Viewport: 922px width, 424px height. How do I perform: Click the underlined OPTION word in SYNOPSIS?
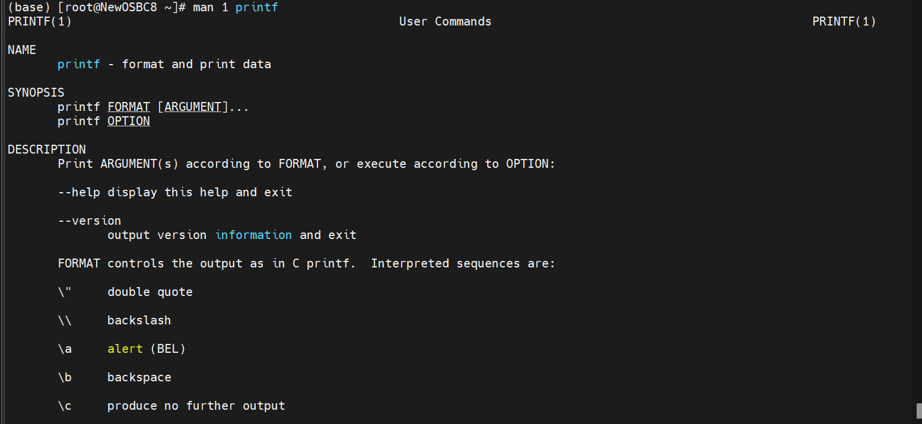129,122
